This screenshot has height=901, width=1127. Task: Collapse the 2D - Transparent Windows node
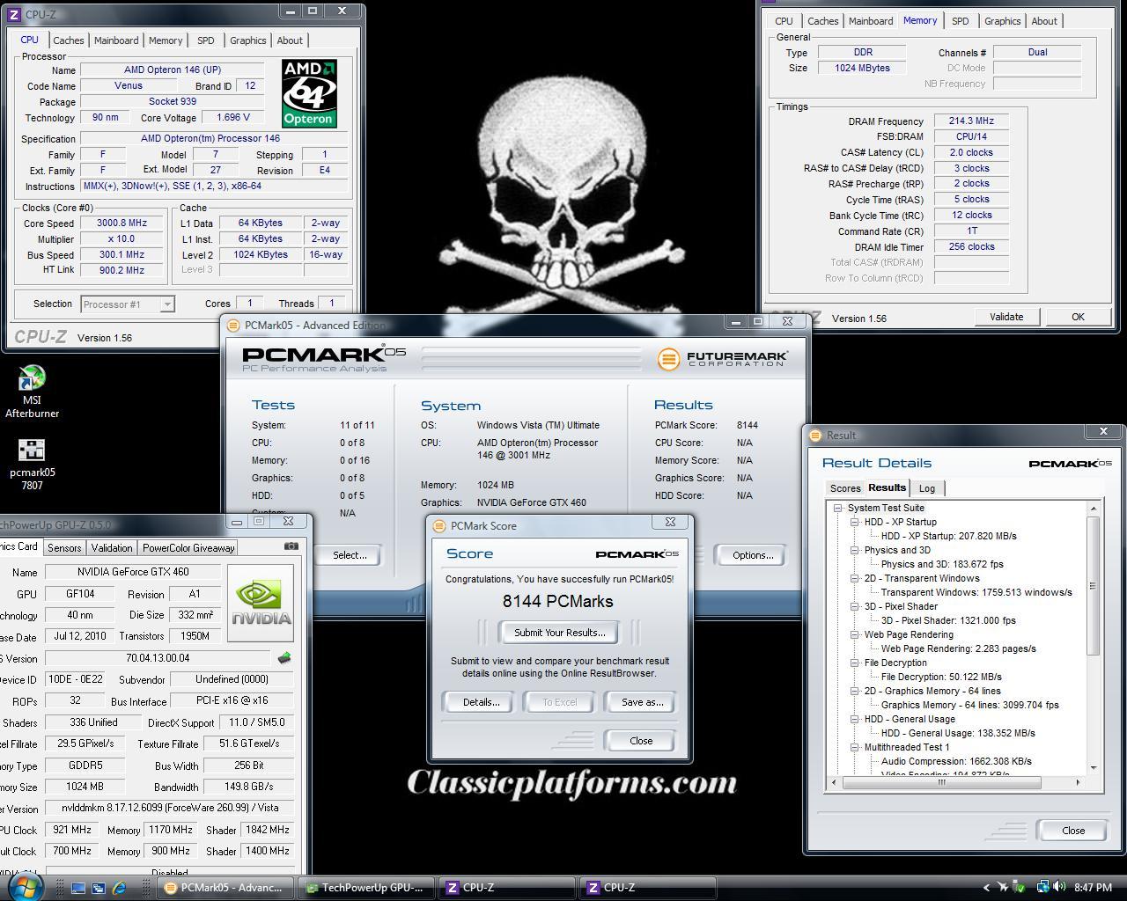point(855,578)
